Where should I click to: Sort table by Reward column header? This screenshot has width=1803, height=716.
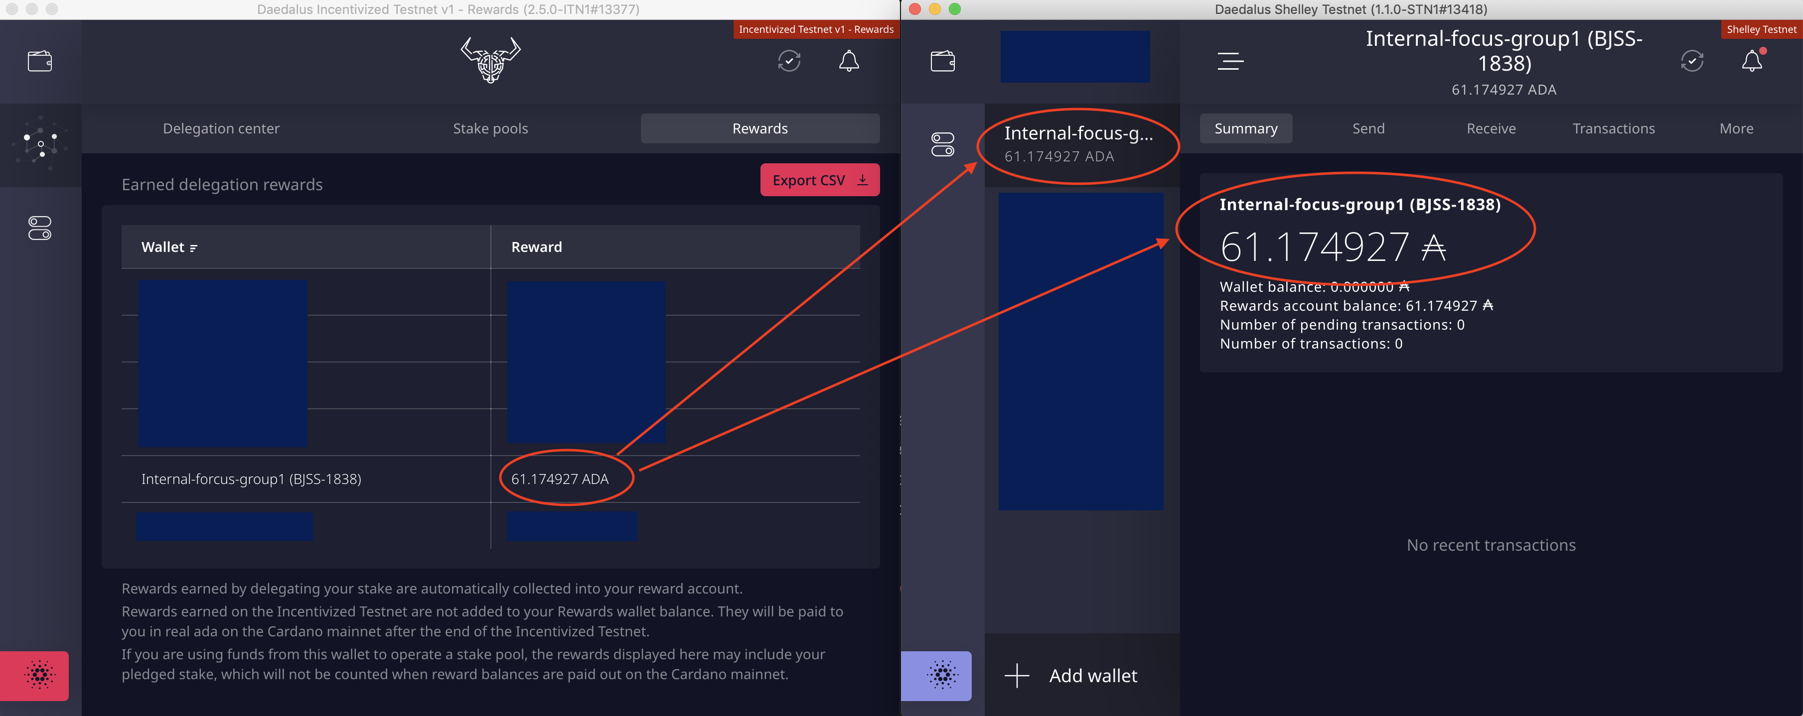point(536,247)
